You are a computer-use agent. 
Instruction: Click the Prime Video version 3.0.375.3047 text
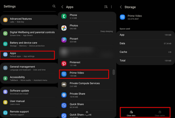pyautogui.click(x=133, y=19)
